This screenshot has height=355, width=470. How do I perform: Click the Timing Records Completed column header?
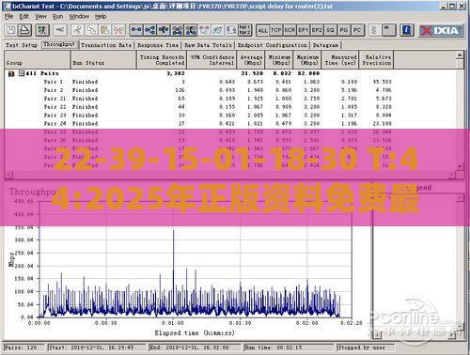162,60
